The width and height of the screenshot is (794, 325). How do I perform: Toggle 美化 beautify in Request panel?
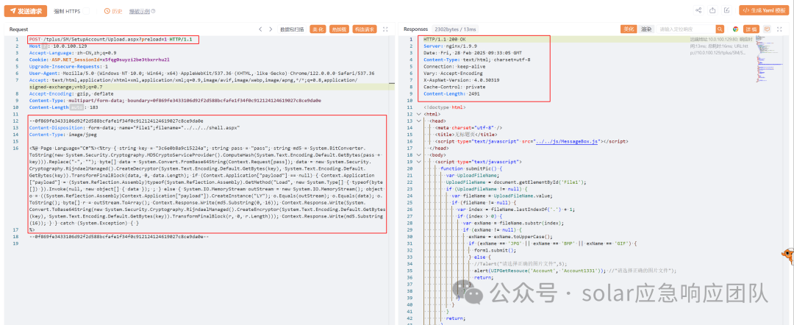(x=318, y=29)
